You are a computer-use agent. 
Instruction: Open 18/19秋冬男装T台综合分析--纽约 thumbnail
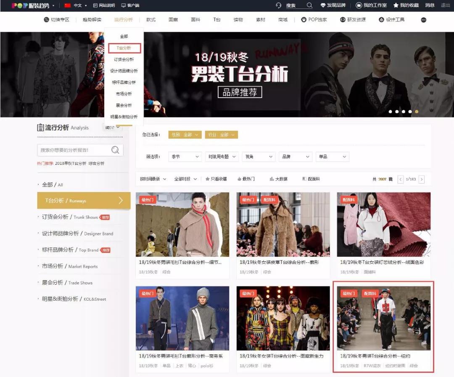pos(384,318)
